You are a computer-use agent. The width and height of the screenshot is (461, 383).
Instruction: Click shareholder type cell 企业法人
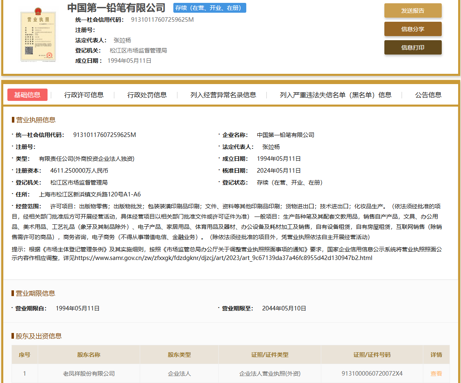tap(179, 374)
